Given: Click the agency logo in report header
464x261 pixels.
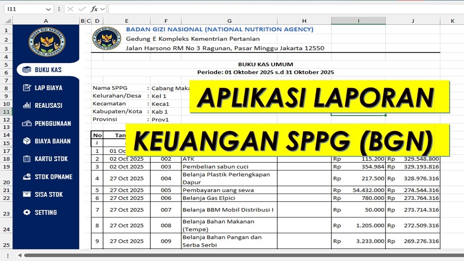Looking at the screenshot, I should coord(107,38).
